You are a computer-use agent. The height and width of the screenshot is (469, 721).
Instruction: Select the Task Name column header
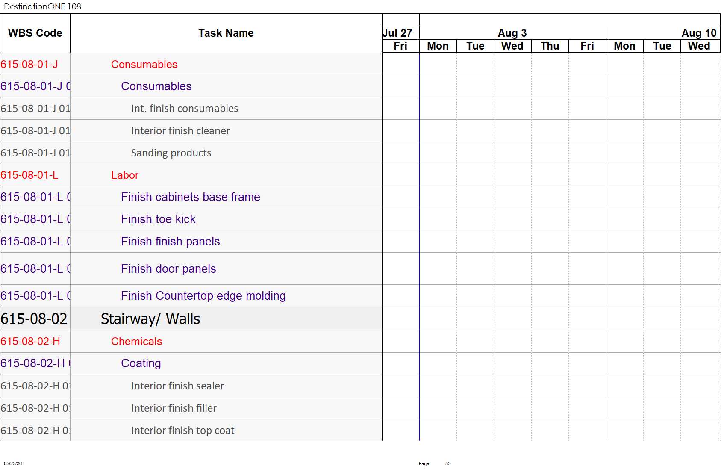tap(226, 33)
